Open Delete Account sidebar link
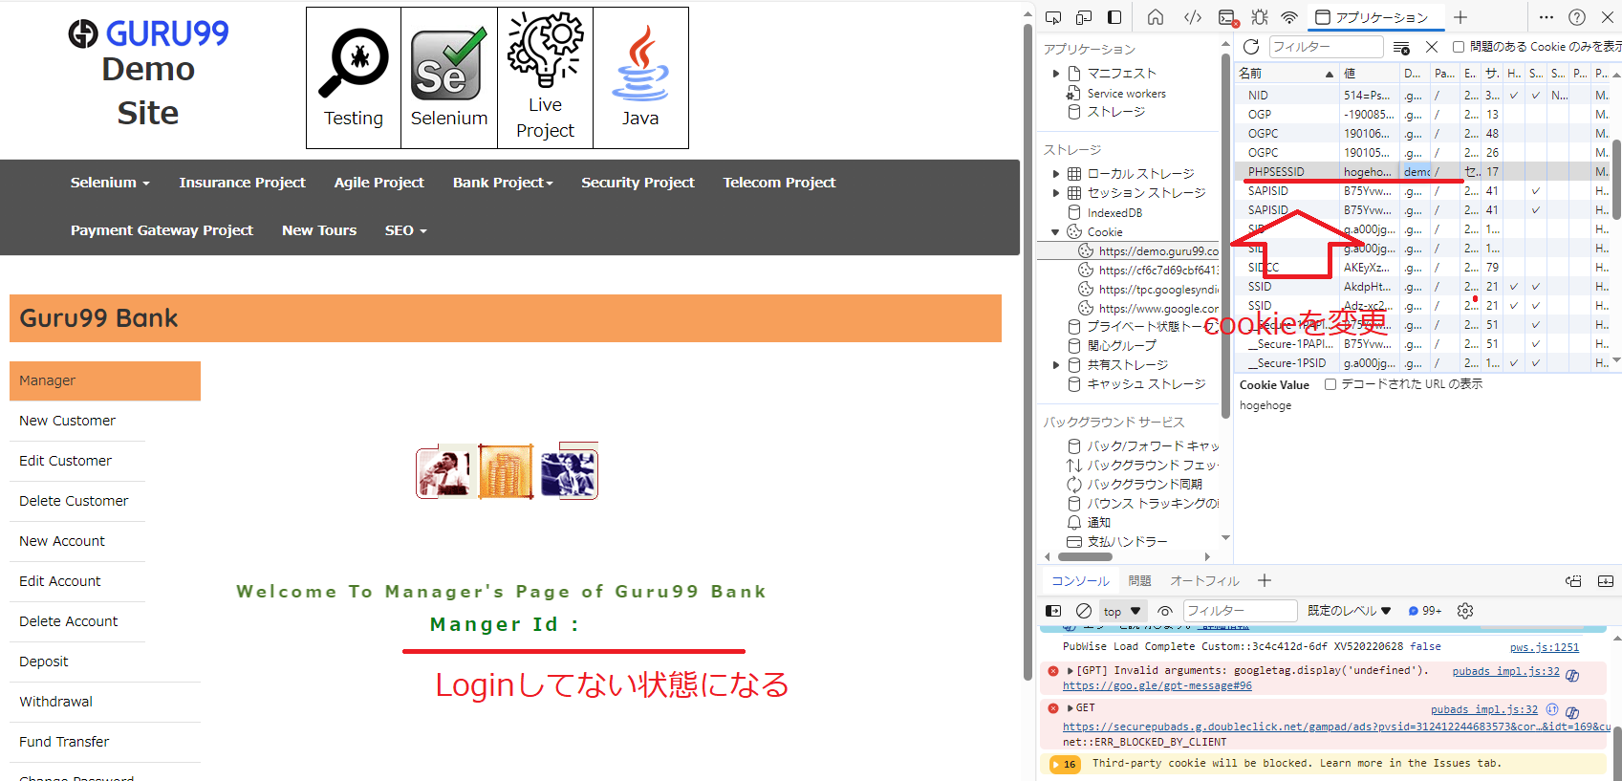1622x781 pixels. [68, 621]
